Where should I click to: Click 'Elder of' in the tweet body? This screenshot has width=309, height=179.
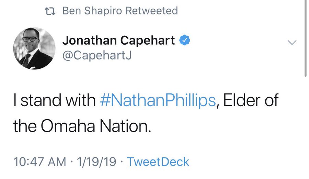coord(251,100)
